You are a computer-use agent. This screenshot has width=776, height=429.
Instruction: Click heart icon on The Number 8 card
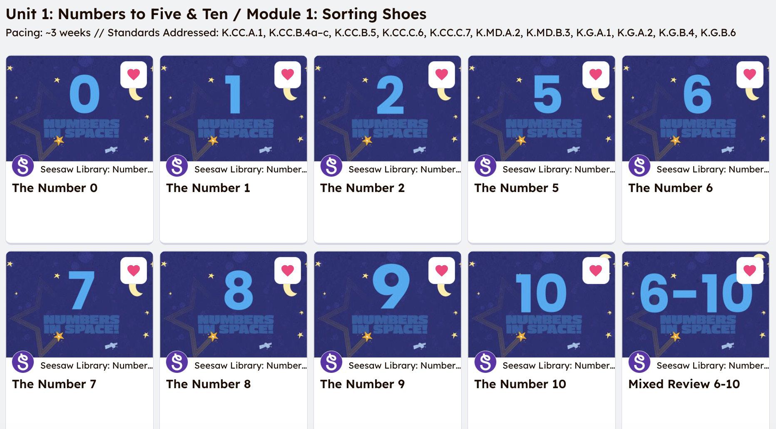point(288,270)
